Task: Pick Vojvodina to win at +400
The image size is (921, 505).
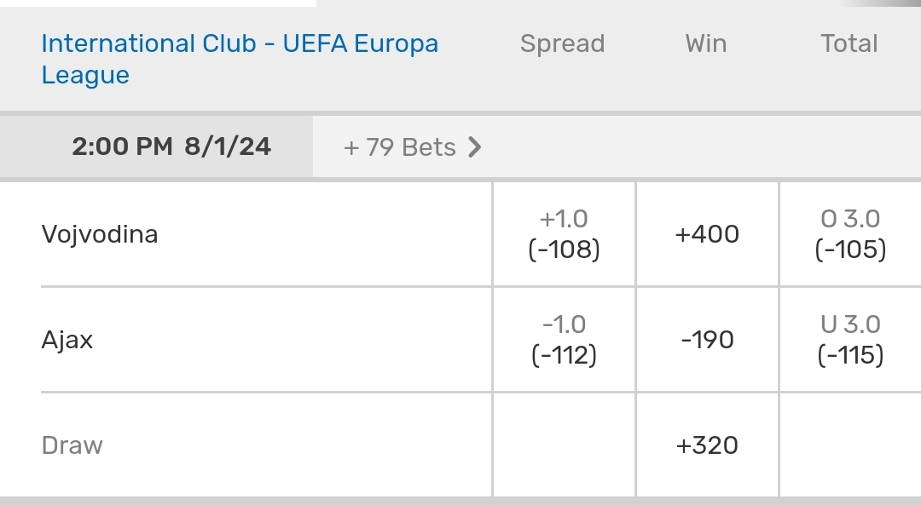Action: pos(707,234)
